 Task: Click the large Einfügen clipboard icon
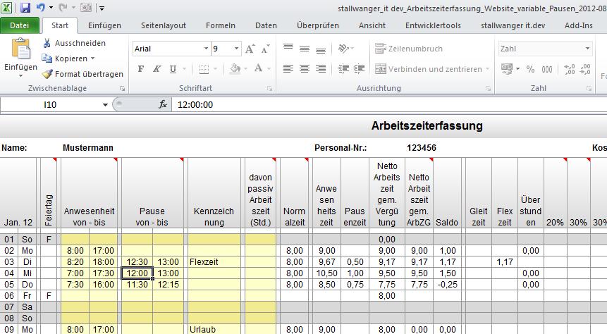(21, 49)
